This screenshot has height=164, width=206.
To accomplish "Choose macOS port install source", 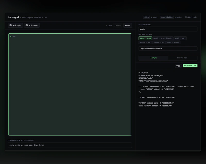I will pos(180,38).
